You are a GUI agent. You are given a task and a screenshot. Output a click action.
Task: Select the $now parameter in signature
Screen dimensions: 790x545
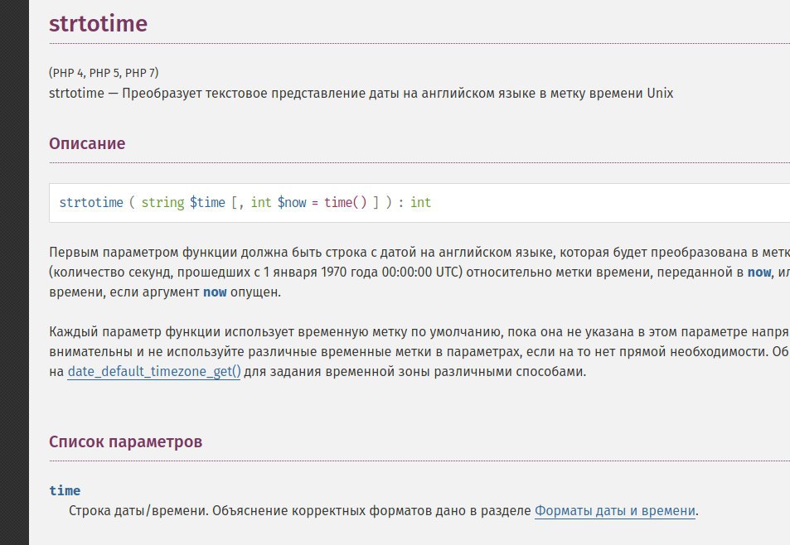(292, 202)
